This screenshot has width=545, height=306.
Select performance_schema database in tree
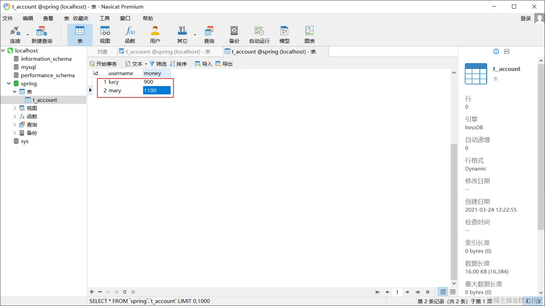48,75
